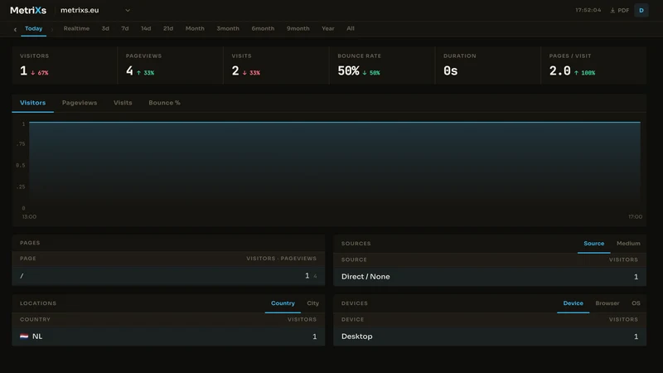Open the user avatar D menu

click(641, 10)
